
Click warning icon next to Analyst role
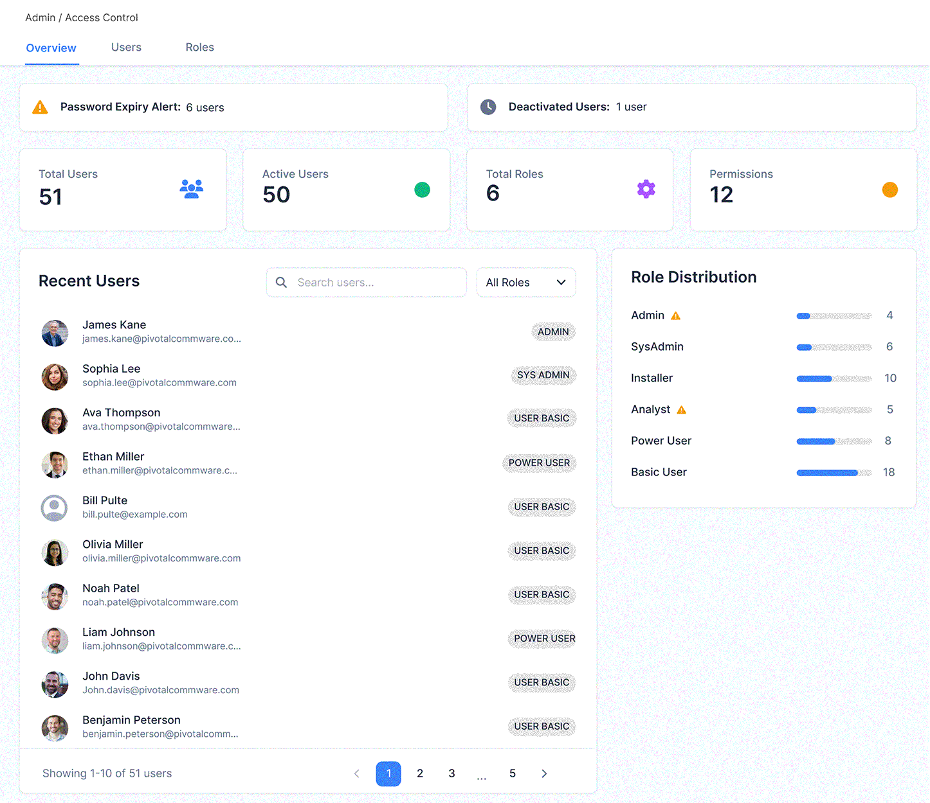tap(682, 410)
